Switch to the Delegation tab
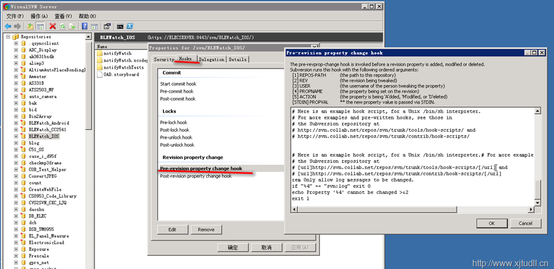 [212, 59]
